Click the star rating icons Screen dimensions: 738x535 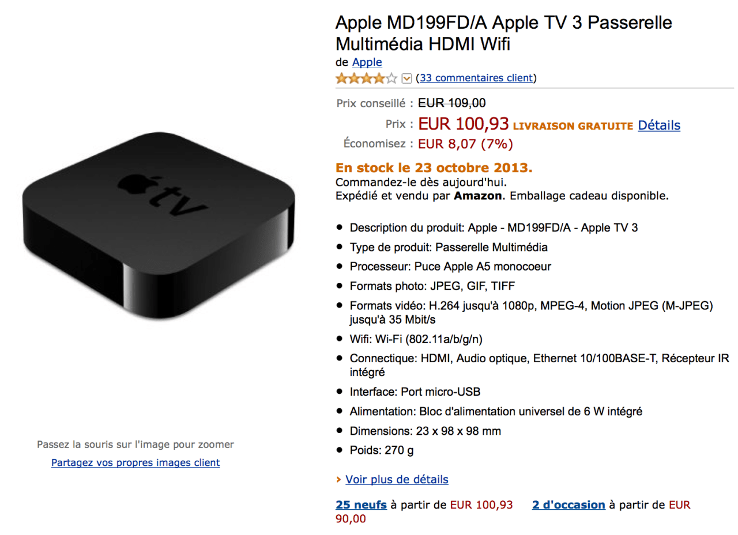pyautogui.click(x=366, y=78)
